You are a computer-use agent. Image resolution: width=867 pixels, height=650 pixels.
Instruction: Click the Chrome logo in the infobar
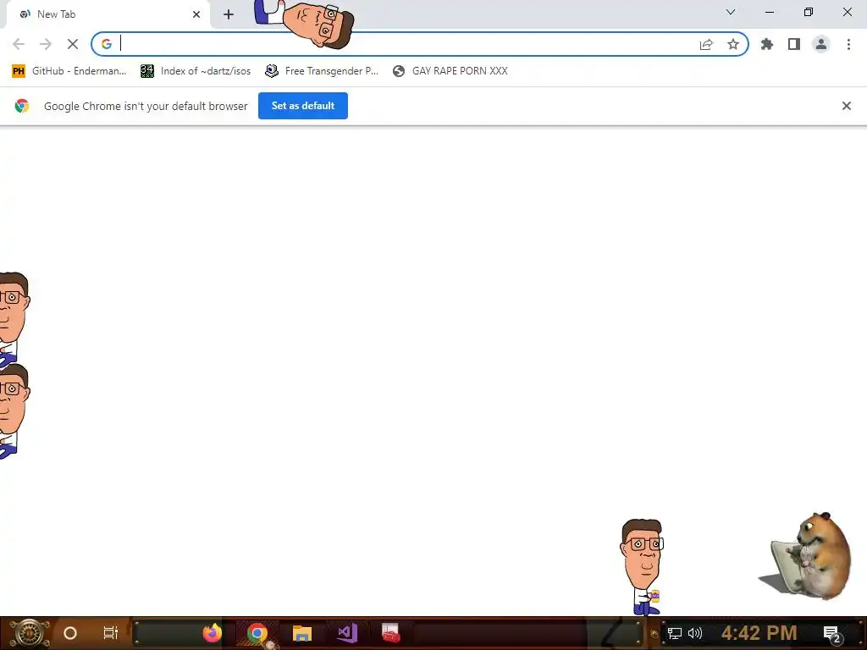tap(22, 106)
